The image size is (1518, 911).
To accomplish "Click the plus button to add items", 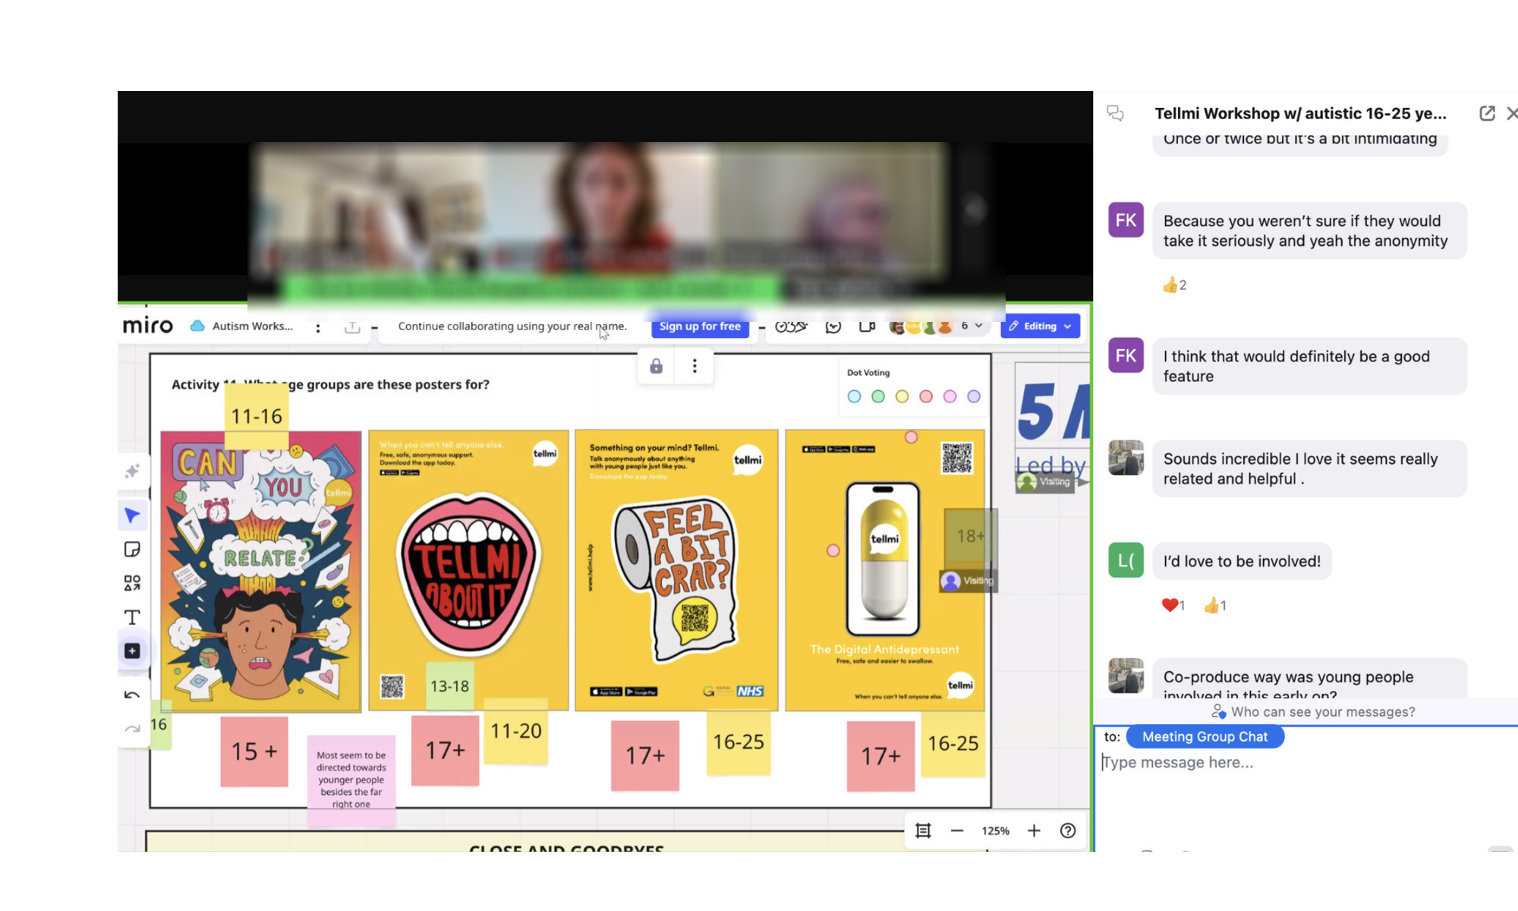I will point(133,651).
